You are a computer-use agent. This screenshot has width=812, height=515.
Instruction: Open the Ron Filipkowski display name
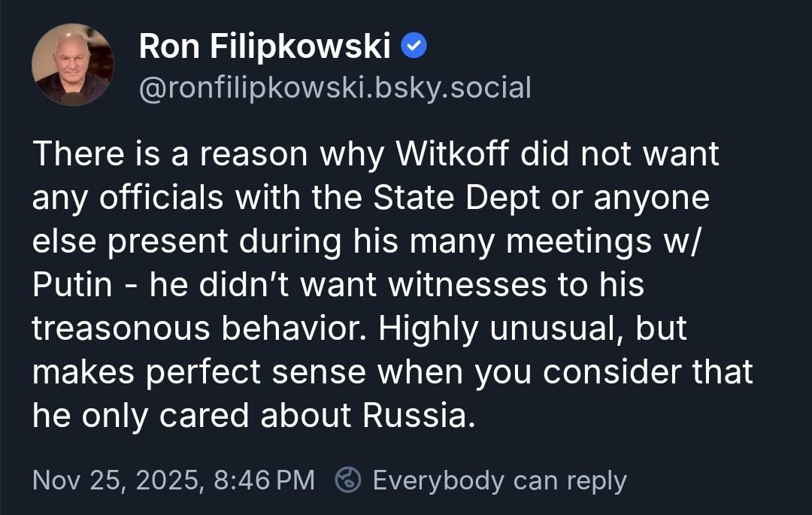point(265,48)
